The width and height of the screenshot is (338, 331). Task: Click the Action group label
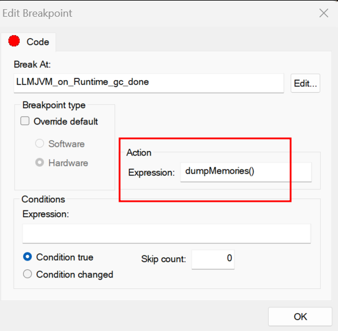(x=139, y=152)
